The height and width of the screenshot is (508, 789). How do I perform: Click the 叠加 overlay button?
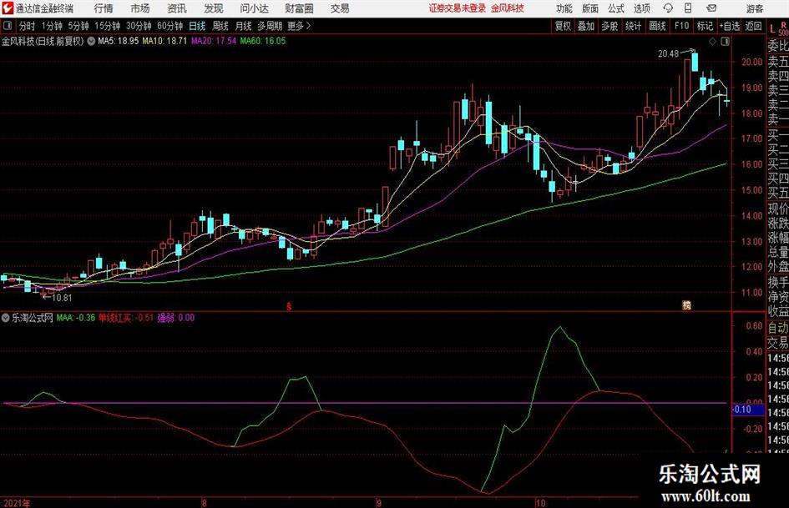(586, 26)
